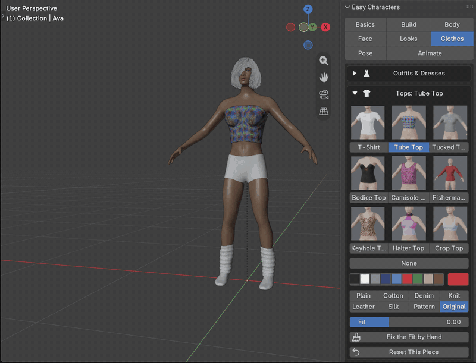Pick the light blue color swatch
476x363 pixels.
click(396, 279)
